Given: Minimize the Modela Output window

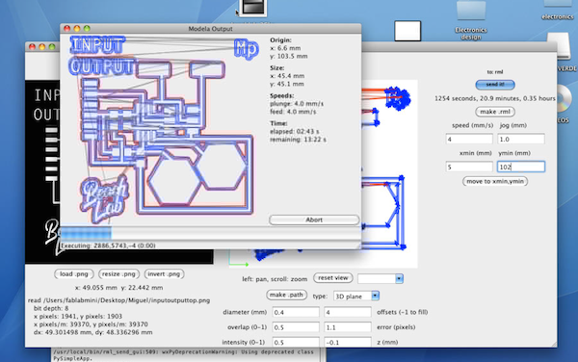Looking at the screenshot, I should 77,28.
